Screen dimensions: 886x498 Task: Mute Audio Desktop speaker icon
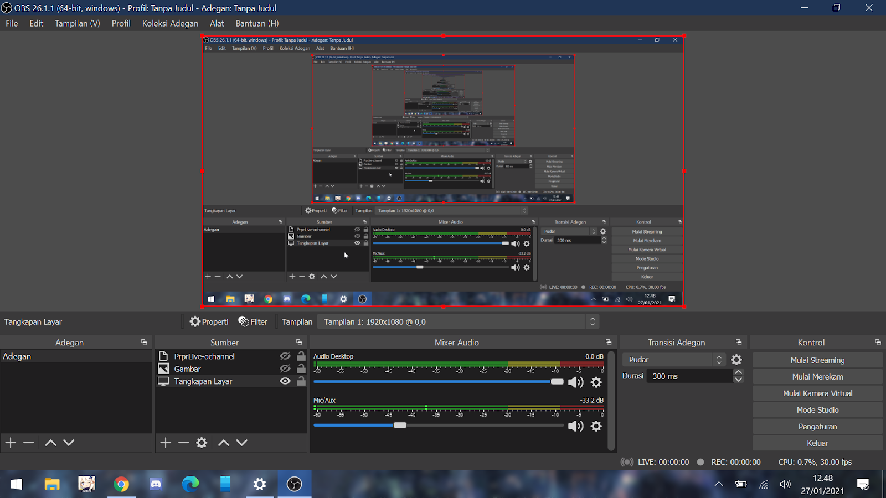coord(576,382)
